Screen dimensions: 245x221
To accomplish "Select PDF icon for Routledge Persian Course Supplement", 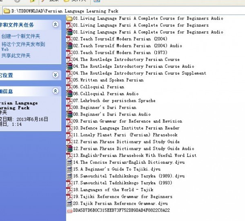I will click(69, 73).
